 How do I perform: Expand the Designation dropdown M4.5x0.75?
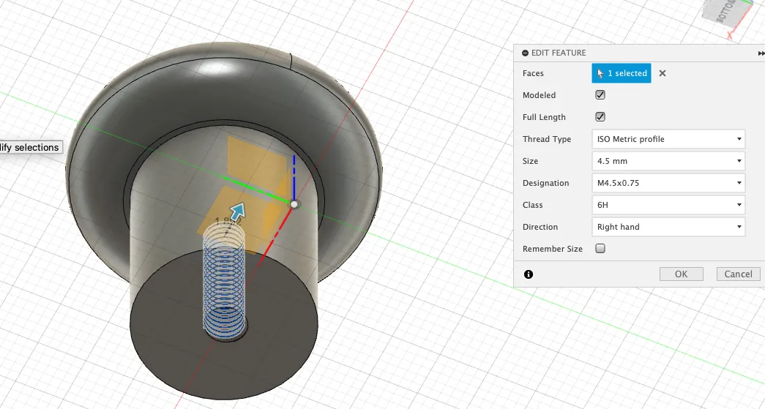click(668, 183)
